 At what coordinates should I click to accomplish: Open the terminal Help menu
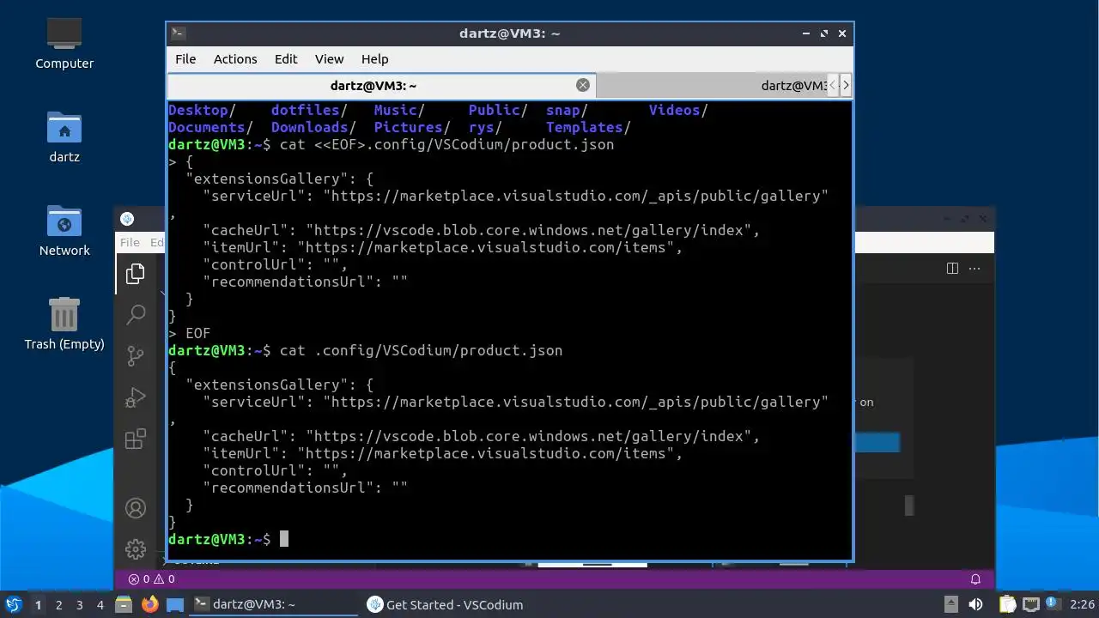click(x=374, y=59)
